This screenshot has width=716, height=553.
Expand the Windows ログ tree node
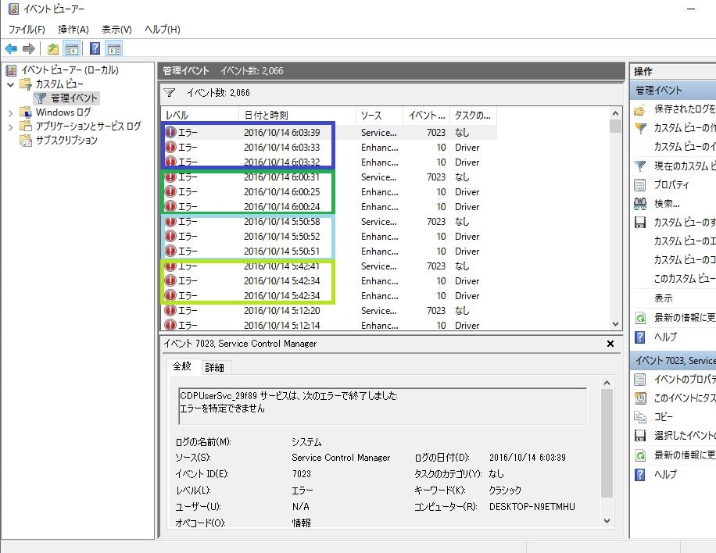click(10, 112)
